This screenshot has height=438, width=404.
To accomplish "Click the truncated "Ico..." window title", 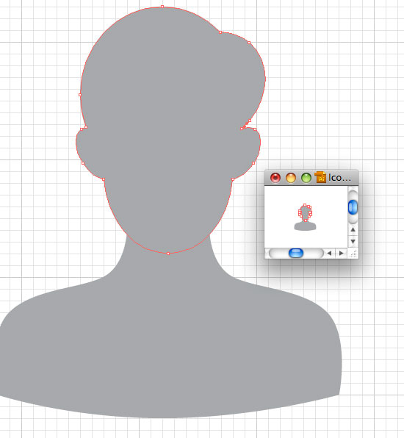I will tap(339, 178).
